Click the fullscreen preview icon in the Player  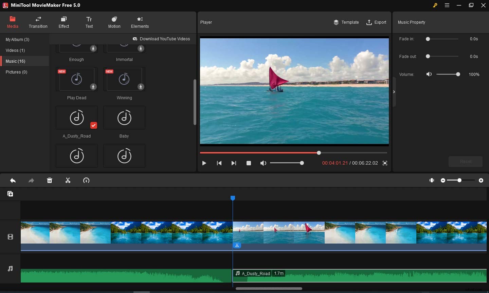tap(385, 163)
